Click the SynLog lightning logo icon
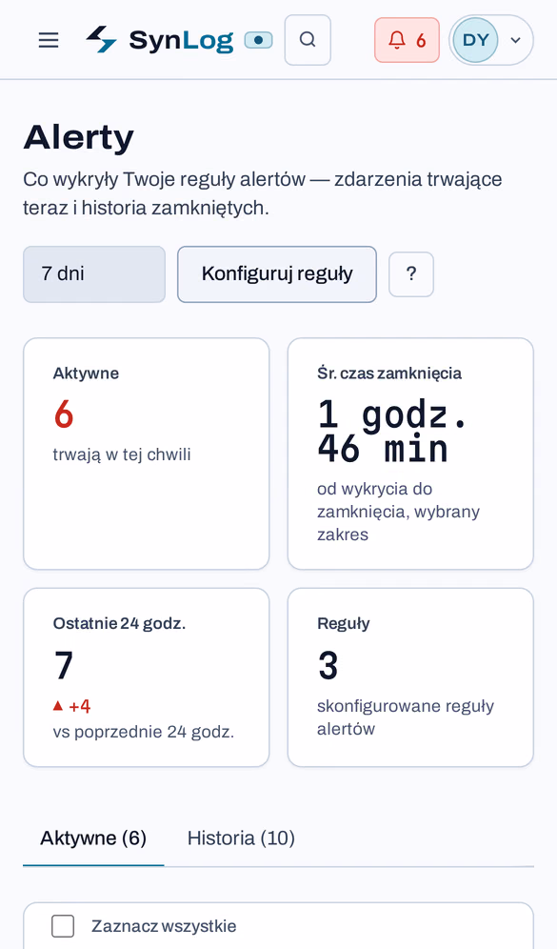This screenshot has width=557, height=949. click(x=100, y=40)
